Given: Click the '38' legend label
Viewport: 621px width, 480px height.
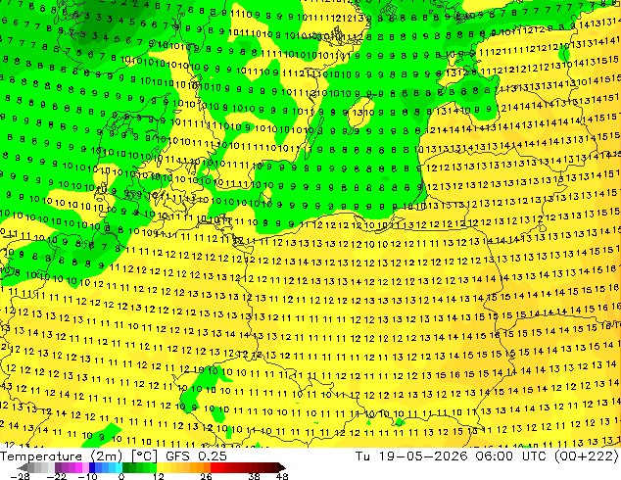Looking at the screenshot, I should [255, 476].
